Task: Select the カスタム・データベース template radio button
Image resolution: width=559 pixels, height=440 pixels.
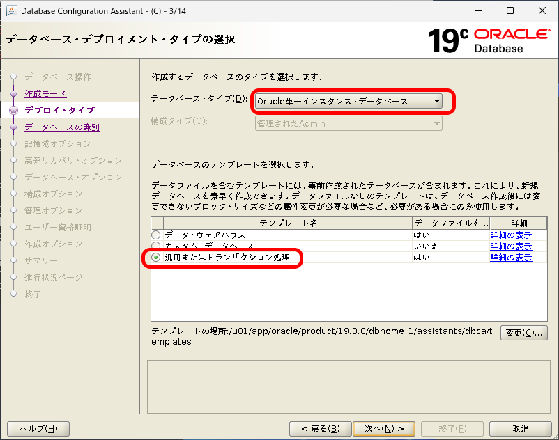Action: tap(158, 246)
